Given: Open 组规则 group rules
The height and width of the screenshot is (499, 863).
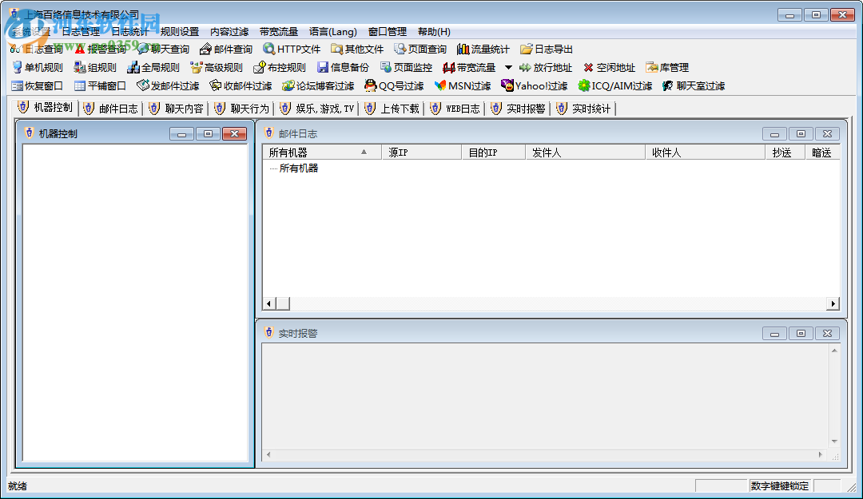Looking at the screenshot, I should click(x=95, y=67).
